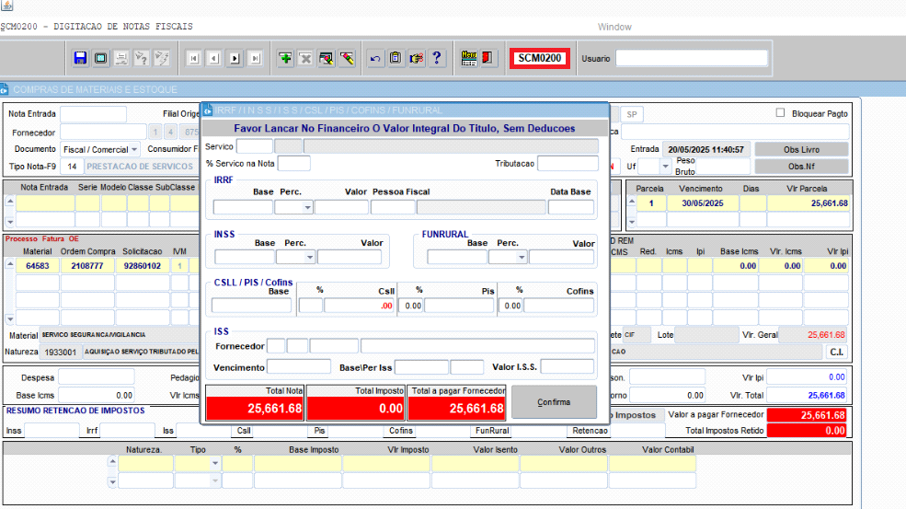This screenshot has width=906, height=509.
Task: Click the Confirma button
Action: pyautogui.click(x=554, y=402)
